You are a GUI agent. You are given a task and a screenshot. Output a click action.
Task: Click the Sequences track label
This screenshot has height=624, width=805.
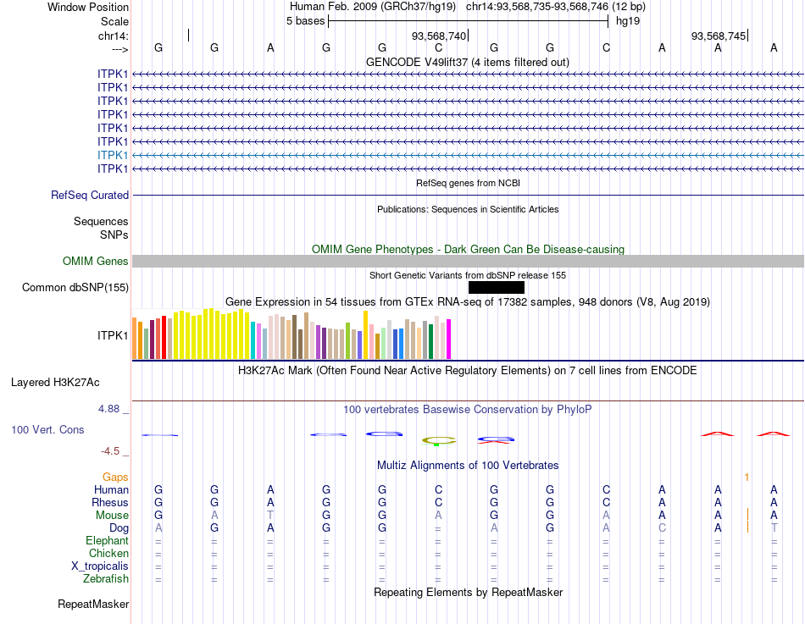tap(101, 221)
